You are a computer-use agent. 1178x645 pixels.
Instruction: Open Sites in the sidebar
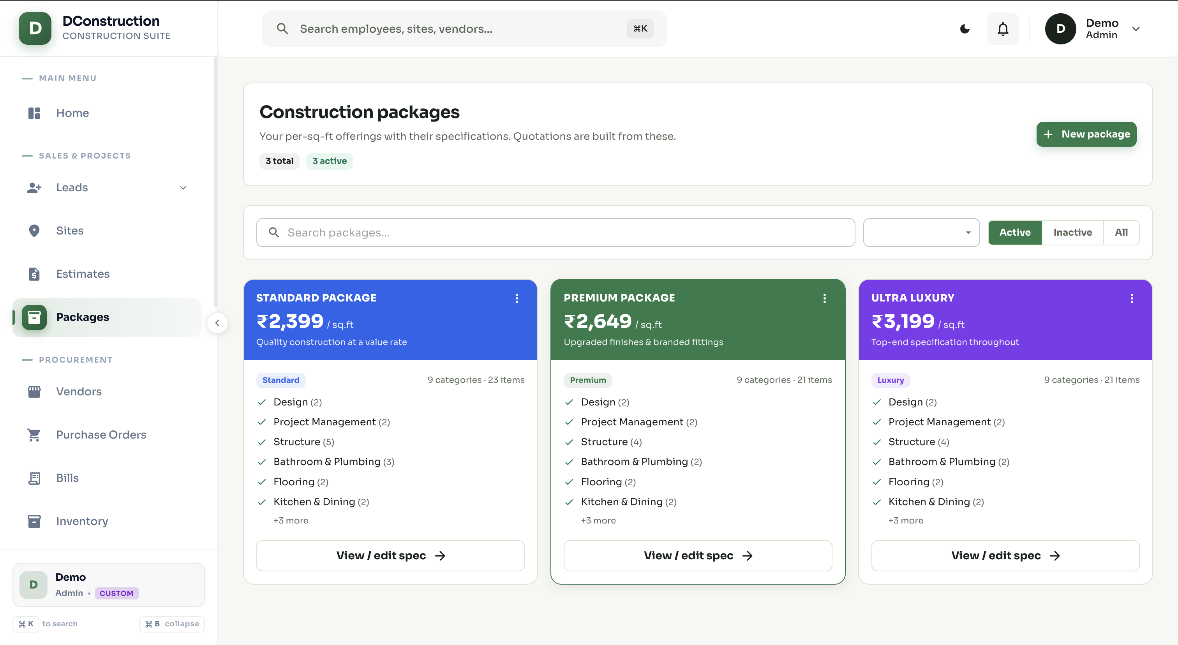[x=107, y=231]
